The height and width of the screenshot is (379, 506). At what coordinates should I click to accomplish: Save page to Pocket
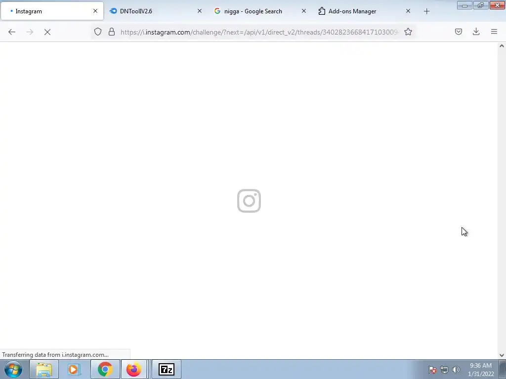point(458,32)
